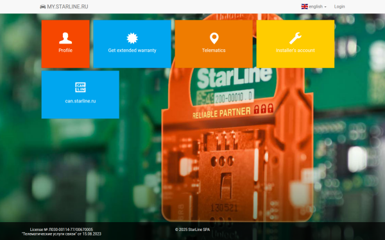Viewport: 385px width, 240px height.
Task: Click the UK flag icon
Action: click(x=304, y=6)
